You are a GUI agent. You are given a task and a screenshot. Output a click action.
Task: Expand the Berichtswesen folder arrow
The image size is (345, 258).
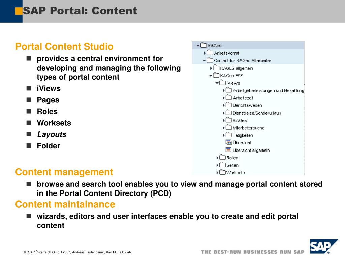[x=224, y=105]
